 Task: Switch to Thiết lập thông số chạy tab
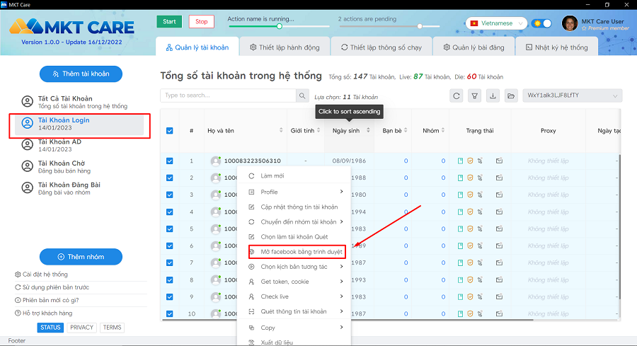(x=381, y=47)
